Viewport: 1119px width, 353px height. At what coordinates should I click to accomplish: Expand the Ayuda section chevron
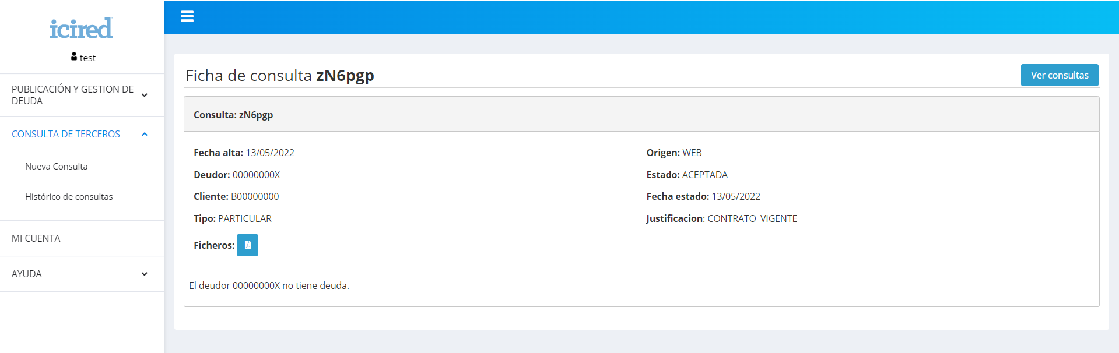click(x=145, y=274)
